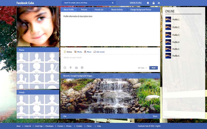The width and height of the screenshot is (207, 129).
Task: Click the Profile 4 name text
Action: [176, 42]
